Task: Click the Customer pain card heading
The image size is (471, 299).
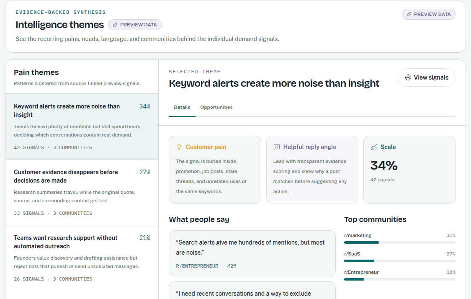Action: (x=206, y=147)
